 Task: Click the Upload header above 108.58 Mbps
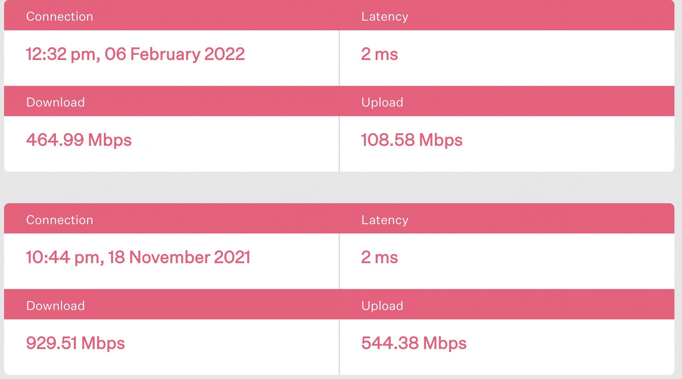coord(382,102)
